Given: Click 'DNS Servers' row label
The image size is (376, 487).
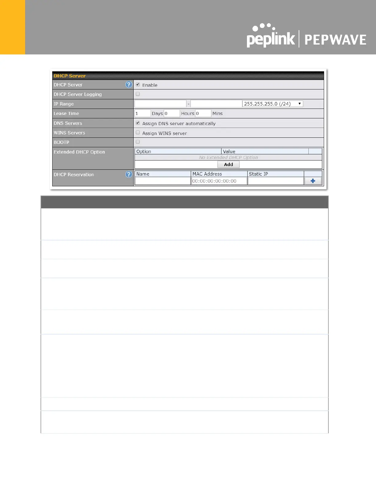Looking at the screenshot, I should point(68,123).
